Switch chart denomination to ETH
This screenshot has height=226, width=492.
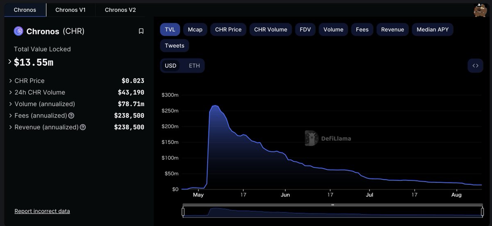click(194, 66)
